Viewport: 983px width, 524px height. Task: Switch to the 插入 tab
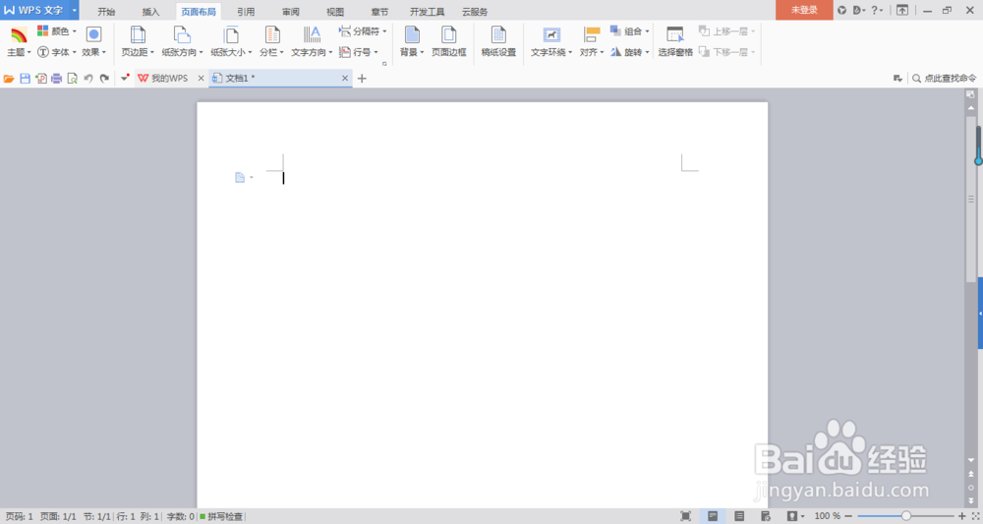coord(151,11)
